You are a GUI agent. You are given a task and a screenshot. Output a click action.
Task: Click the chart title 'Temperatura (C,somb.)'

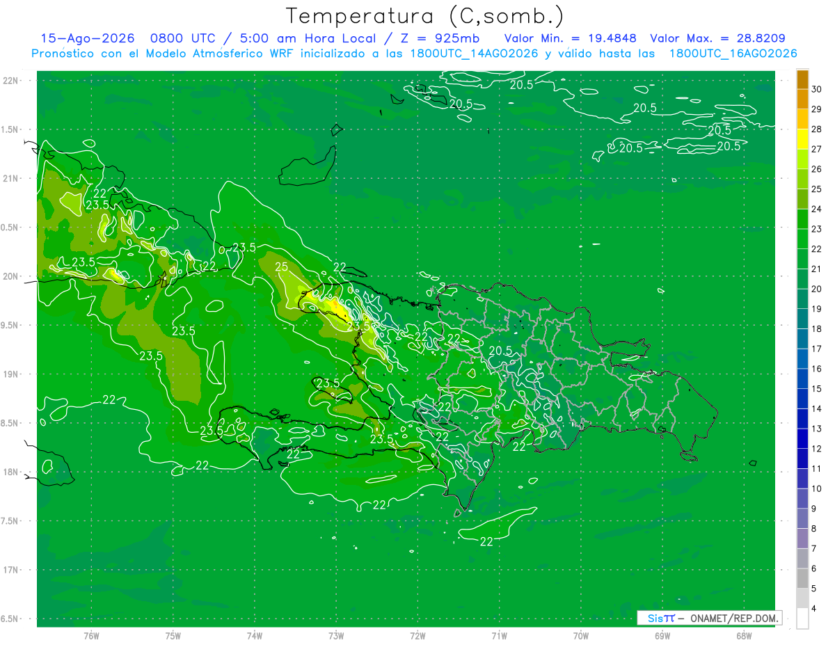tap(425, 15)
